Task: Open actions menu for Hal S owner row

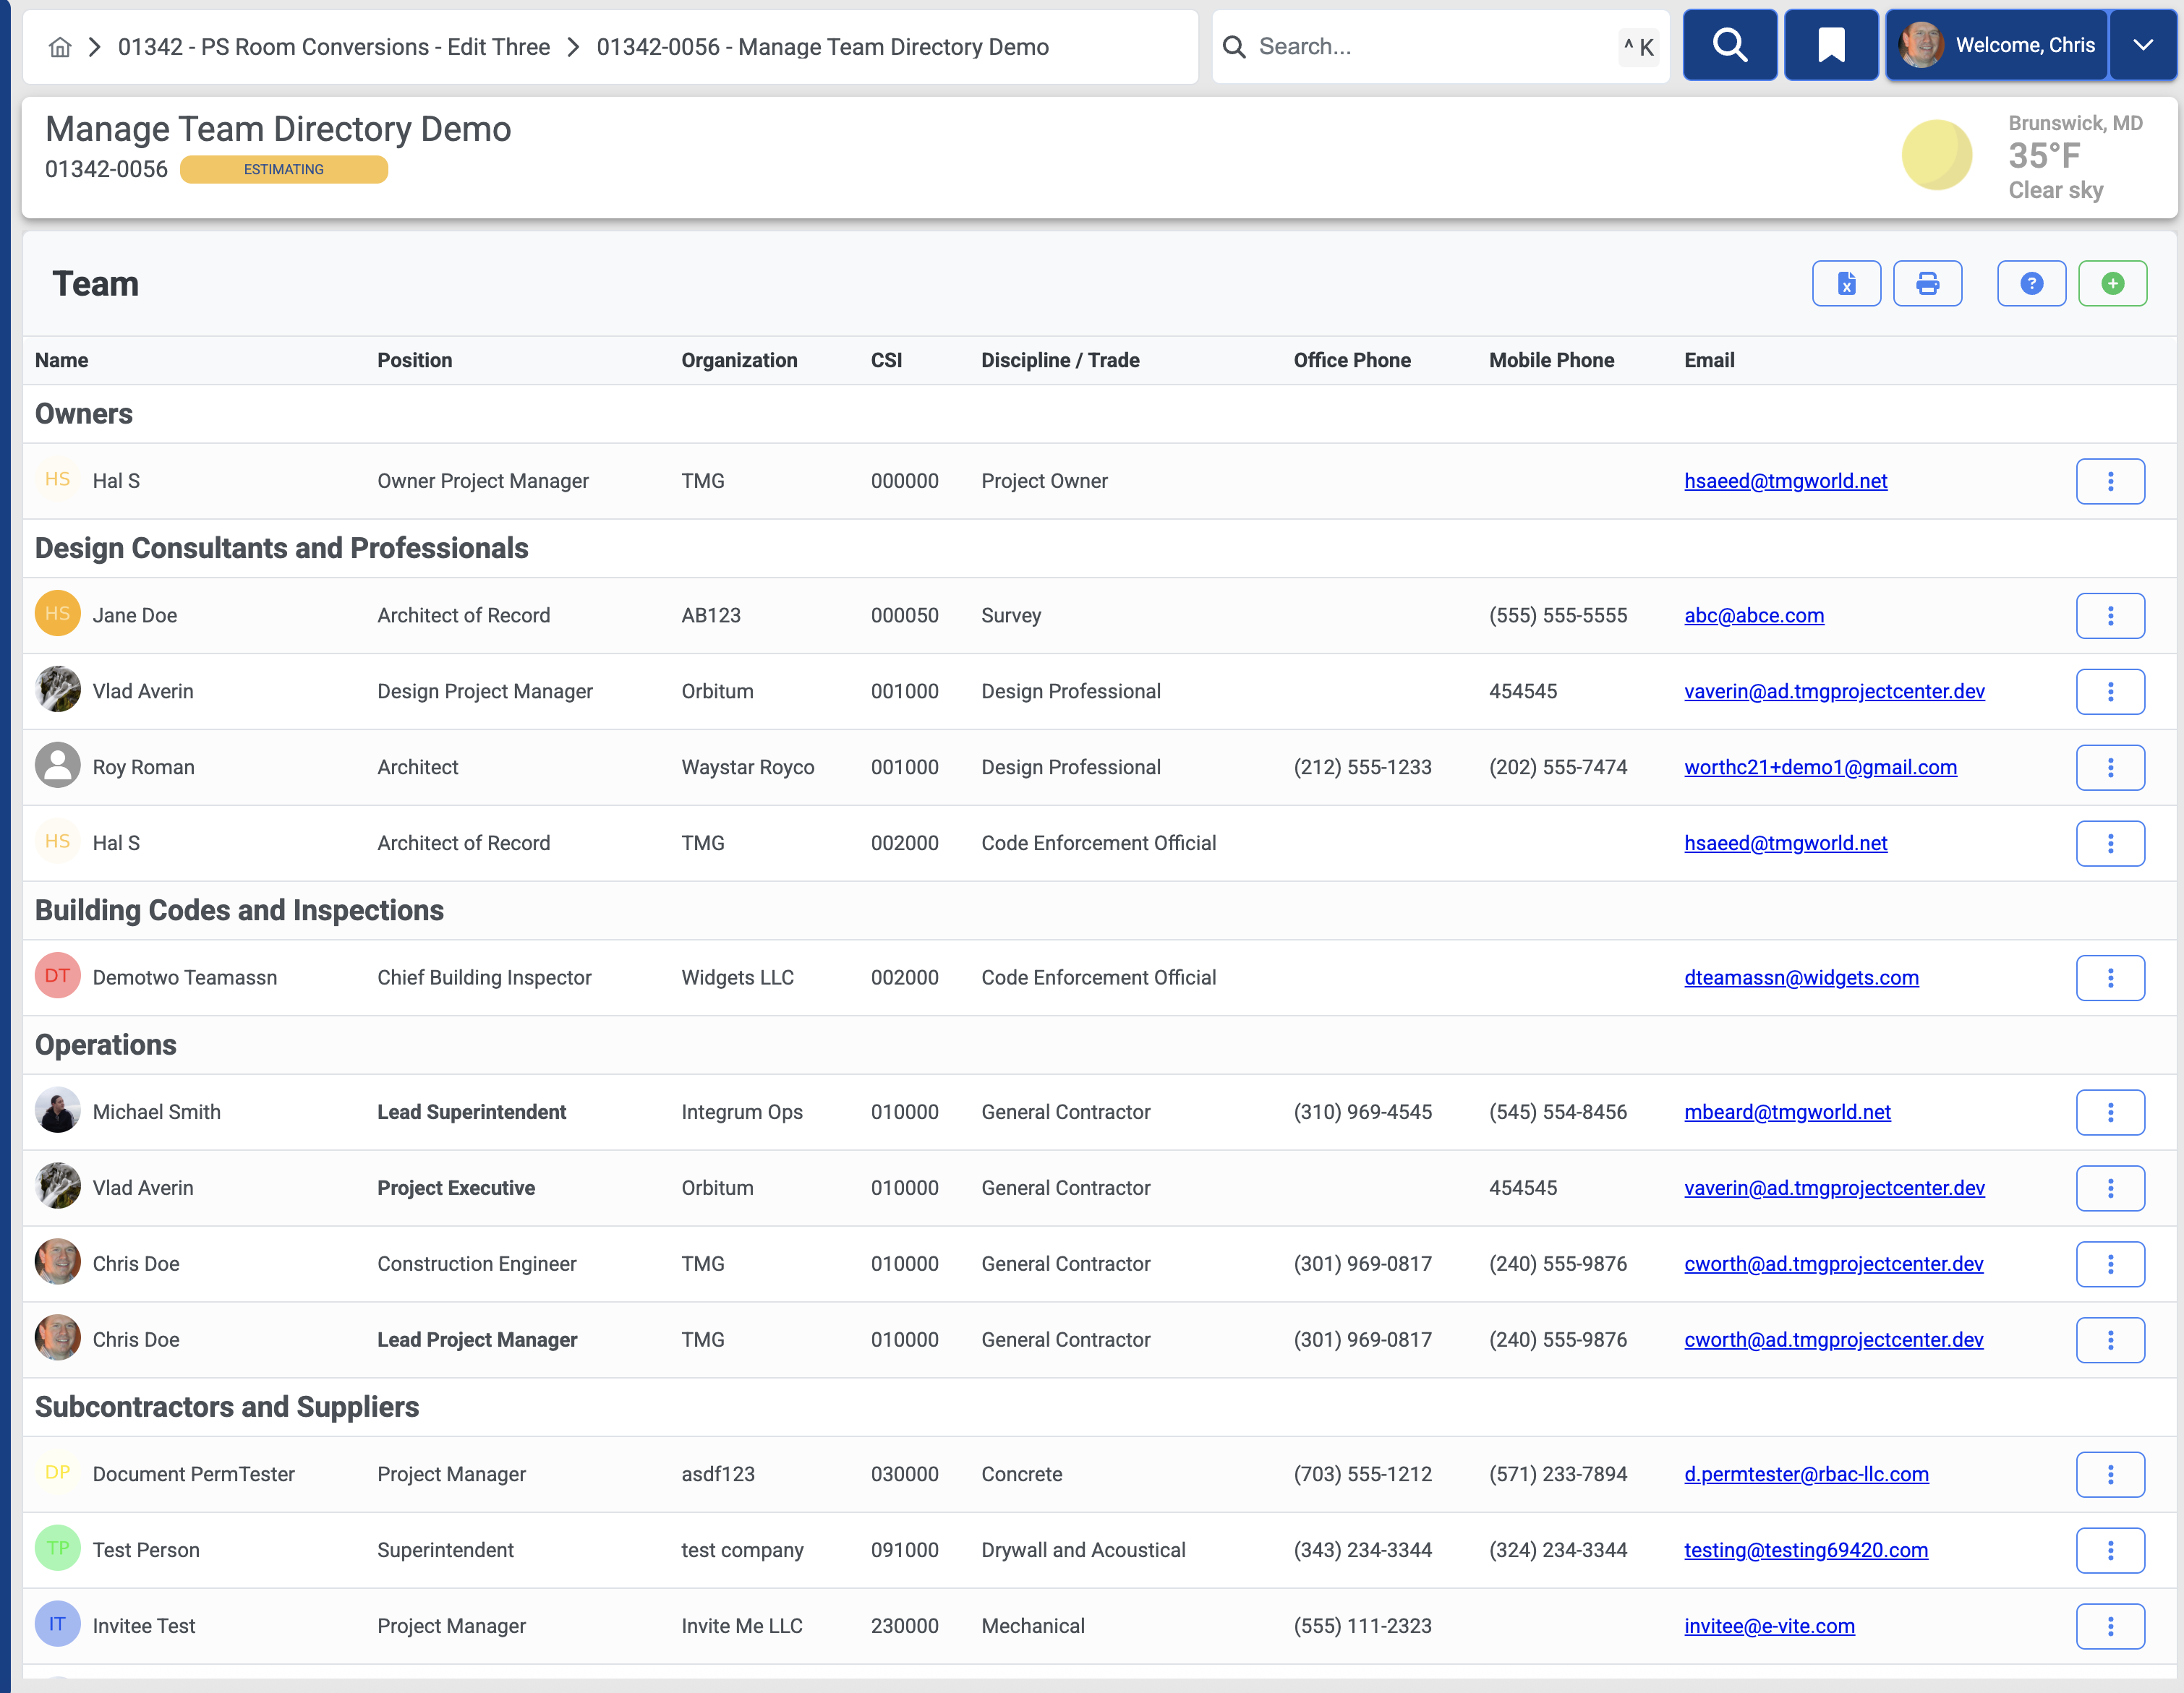Action: tap(2111, 481)
